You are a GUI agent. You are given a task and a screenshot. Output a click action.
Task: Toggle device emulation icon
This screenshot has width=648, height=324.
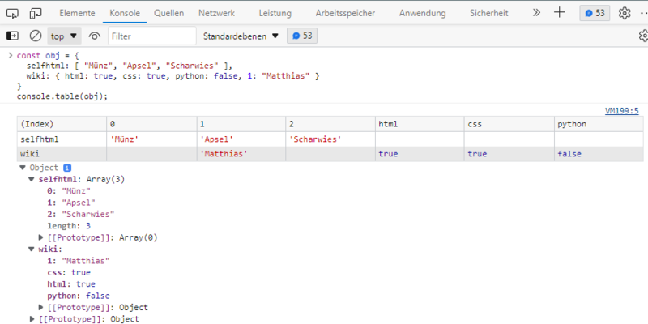pos(36,13)
